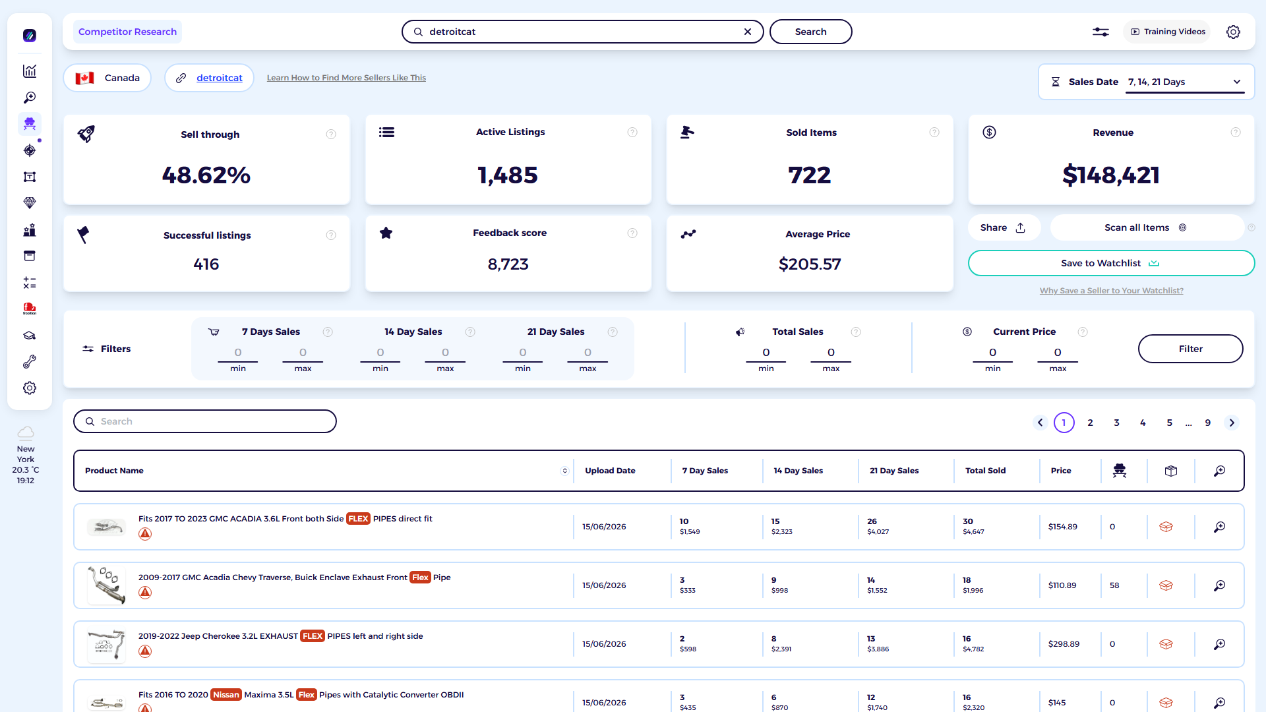Open filter sliders icon in top bar
This screenshot has height=712, width=1266.
coord(1100,32)
